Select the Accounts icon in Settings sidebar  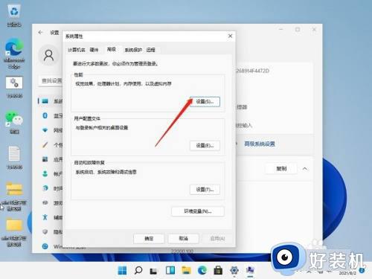[45, 174]
